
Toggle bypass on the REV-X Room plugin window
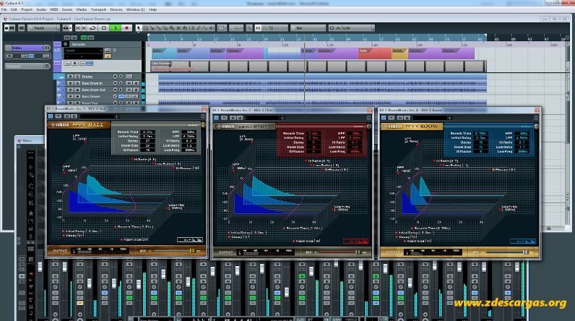click(x=384, y=118)
